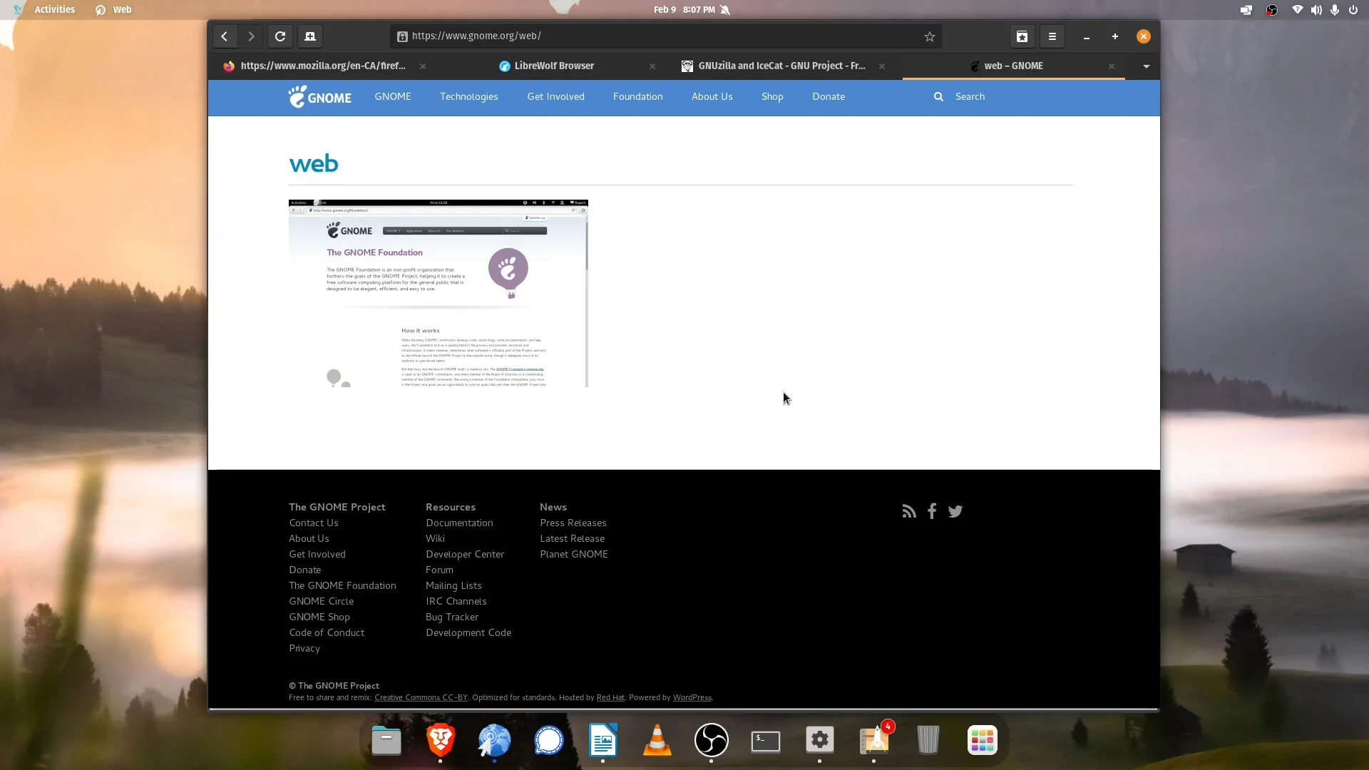Open the About Us navbar item
This screenshot has height=770, width=1369.
712,97
